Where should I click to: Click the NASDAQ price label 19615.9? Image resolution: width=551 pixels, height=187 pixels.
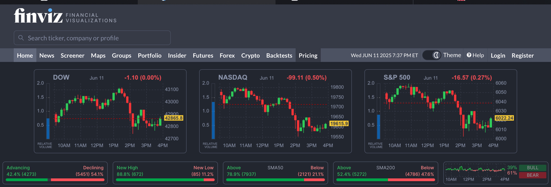pos(339,123)
